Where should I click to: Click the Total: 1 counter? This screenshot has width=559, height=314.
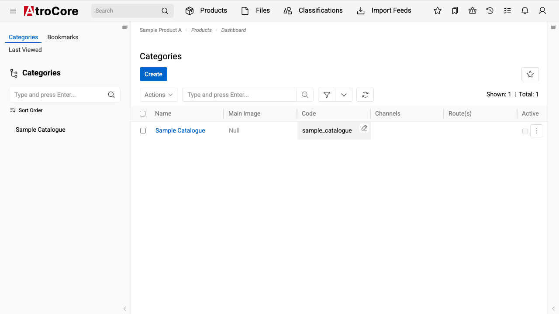[529, 94]
